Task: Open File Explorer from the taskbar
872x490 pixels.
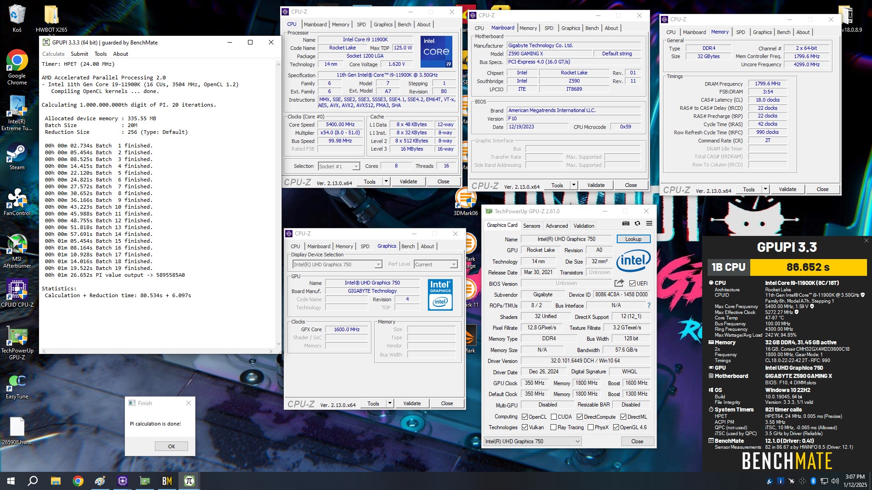Action: click(55, 481)
